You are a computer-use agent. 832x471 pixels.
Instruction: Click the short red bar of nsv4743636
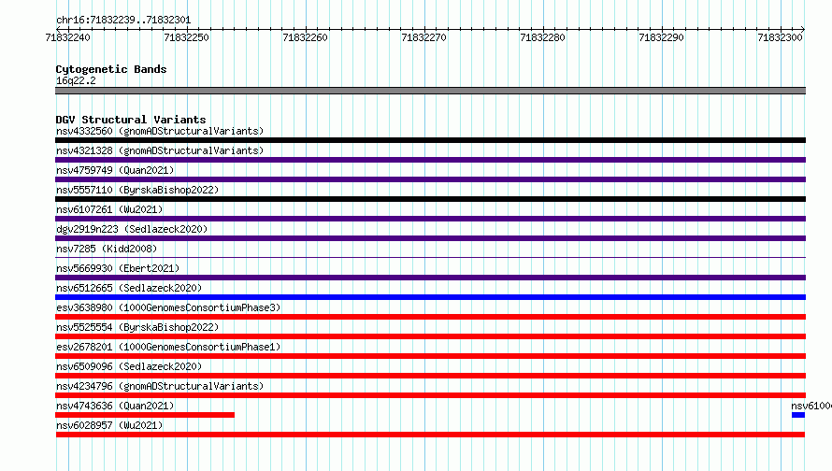point(145,415)
